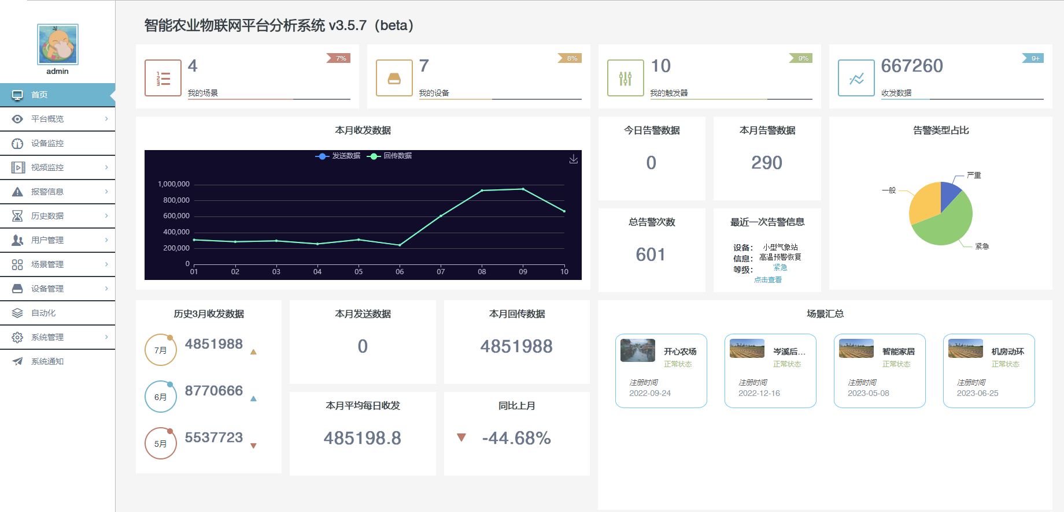The width and height of the screenshot is (1064, 512).
Task: Click the blue 严重 pie slice
Action: coord(949,194)
